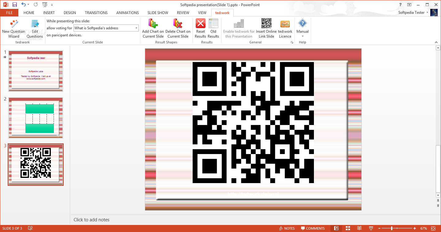441x232 pixels.
Task: Click Softpedia Tester account picture
Action: [x=434, y=13]
